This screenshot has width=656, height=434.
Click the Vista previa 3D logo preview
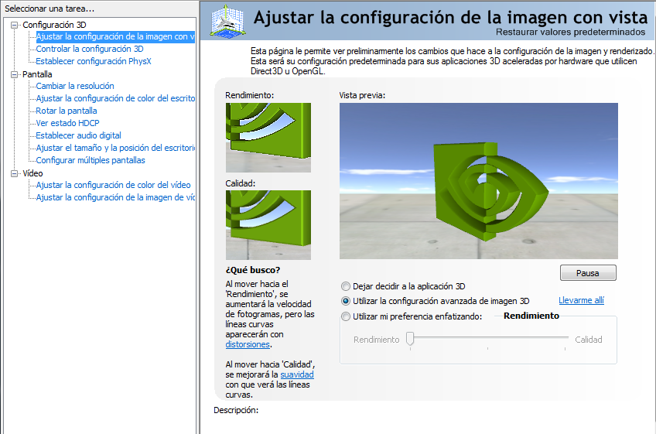[x=479, y=181]
